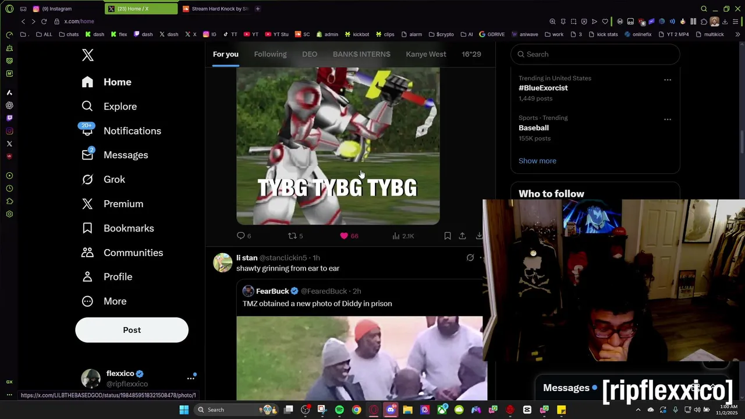
Task: Open Opera sidebar settings gear
Action: click(9, 214)
